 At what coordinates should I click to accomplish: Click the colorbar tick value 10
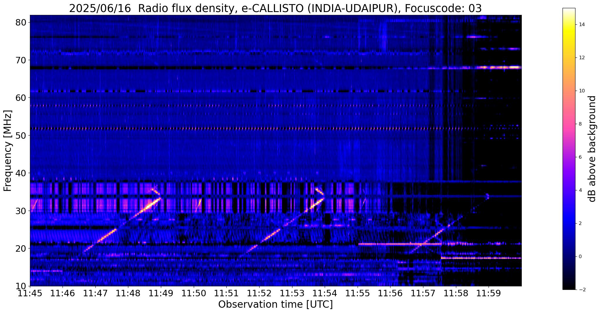pos(582,91)
